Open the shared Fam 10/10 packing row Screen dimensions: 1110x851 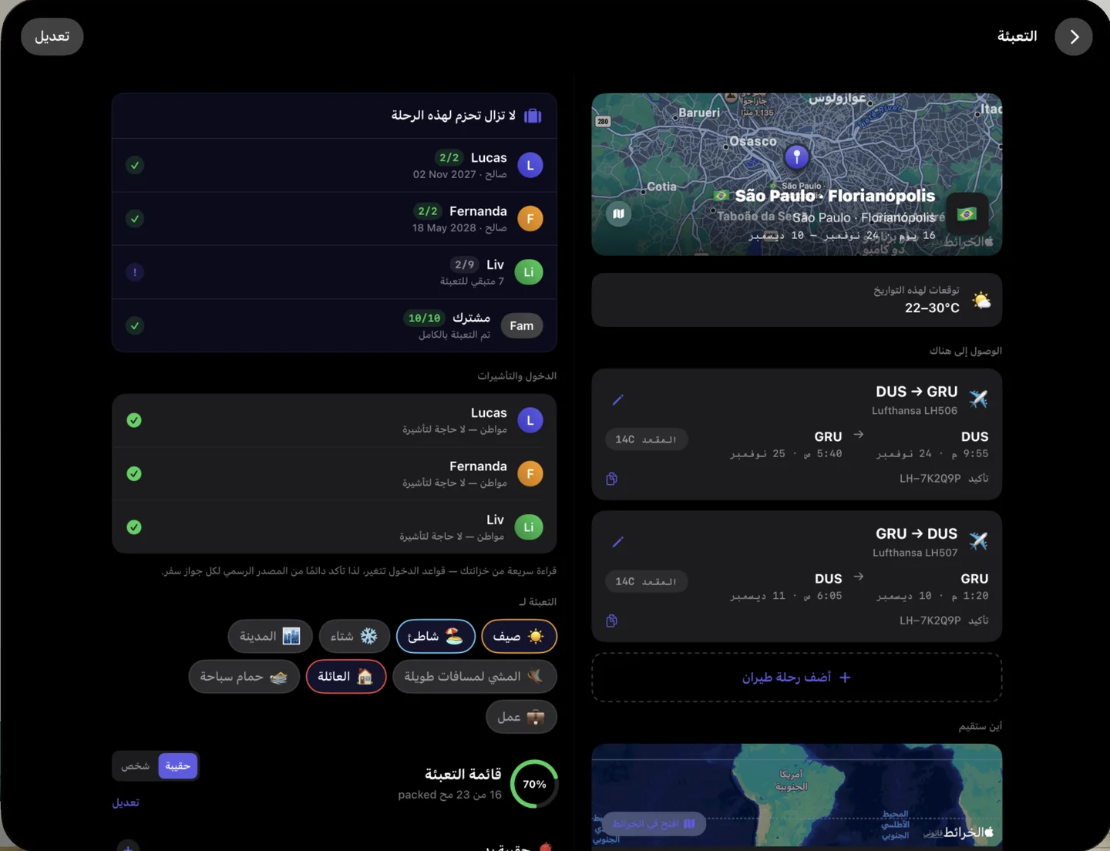(334, 325)
